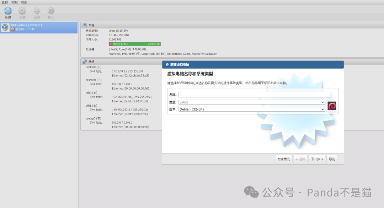This screenshot has width=384, height=208.
Task: Click the 新建 (New) toolbar icon
Action: [8, 11]
